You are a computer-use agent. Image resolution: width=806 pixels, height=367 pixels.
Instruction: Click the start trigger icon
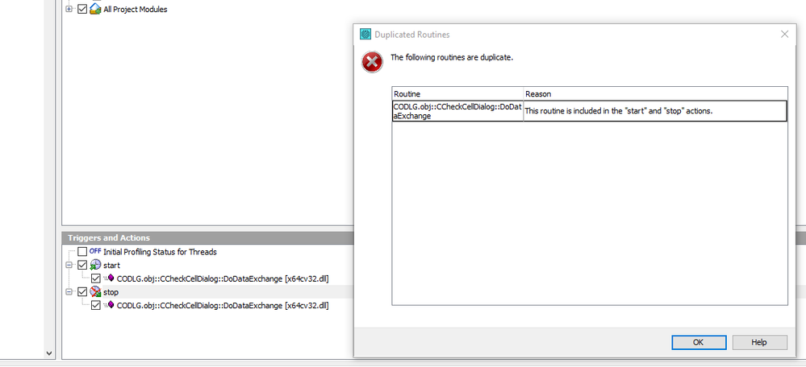click(x=96, y=265)
